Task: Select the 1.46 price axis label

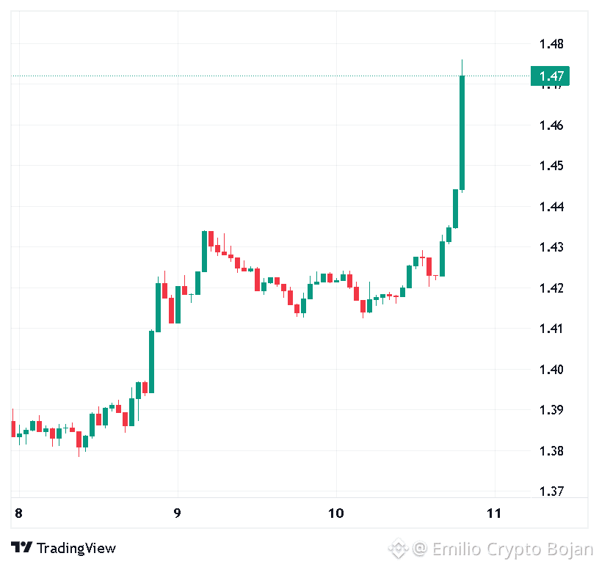Action: tap(551, 125)
